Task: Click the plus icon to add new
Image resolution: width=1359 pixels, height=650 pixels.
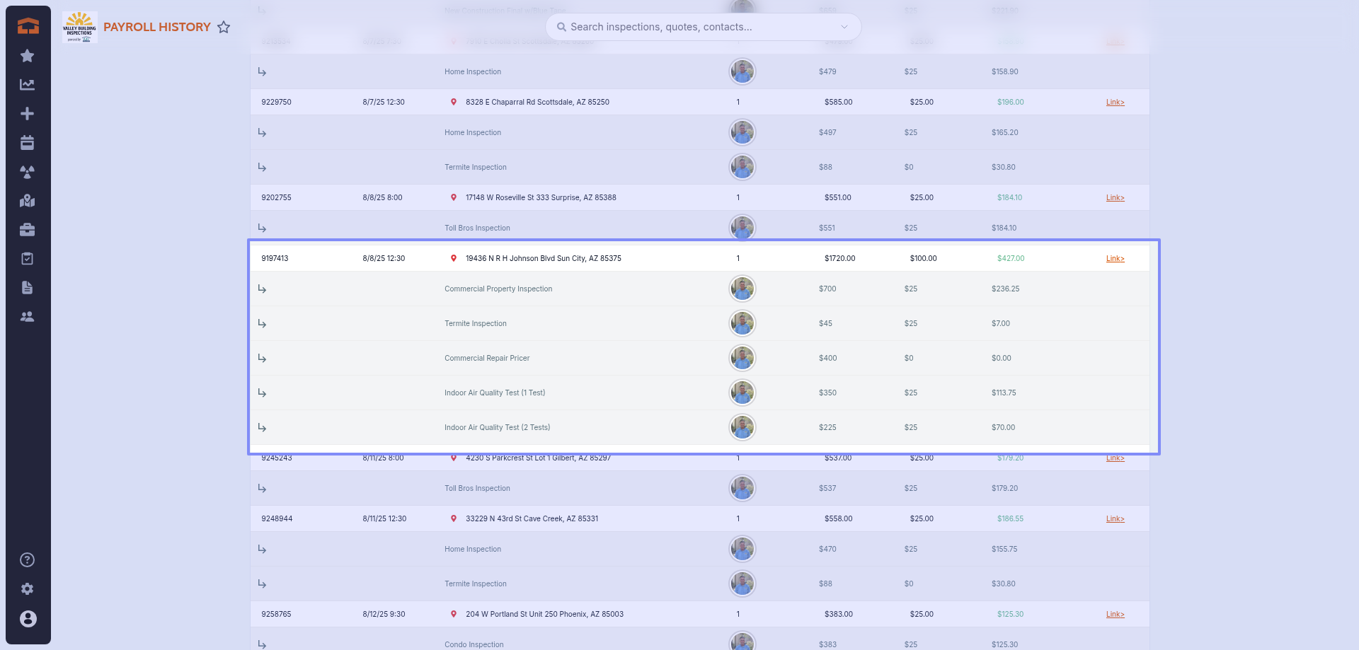Action: [28, 114]
